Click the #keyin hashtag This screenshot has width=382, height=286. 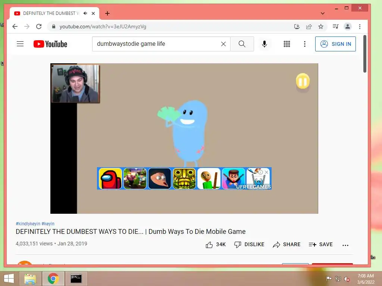(x=48, y=223)
